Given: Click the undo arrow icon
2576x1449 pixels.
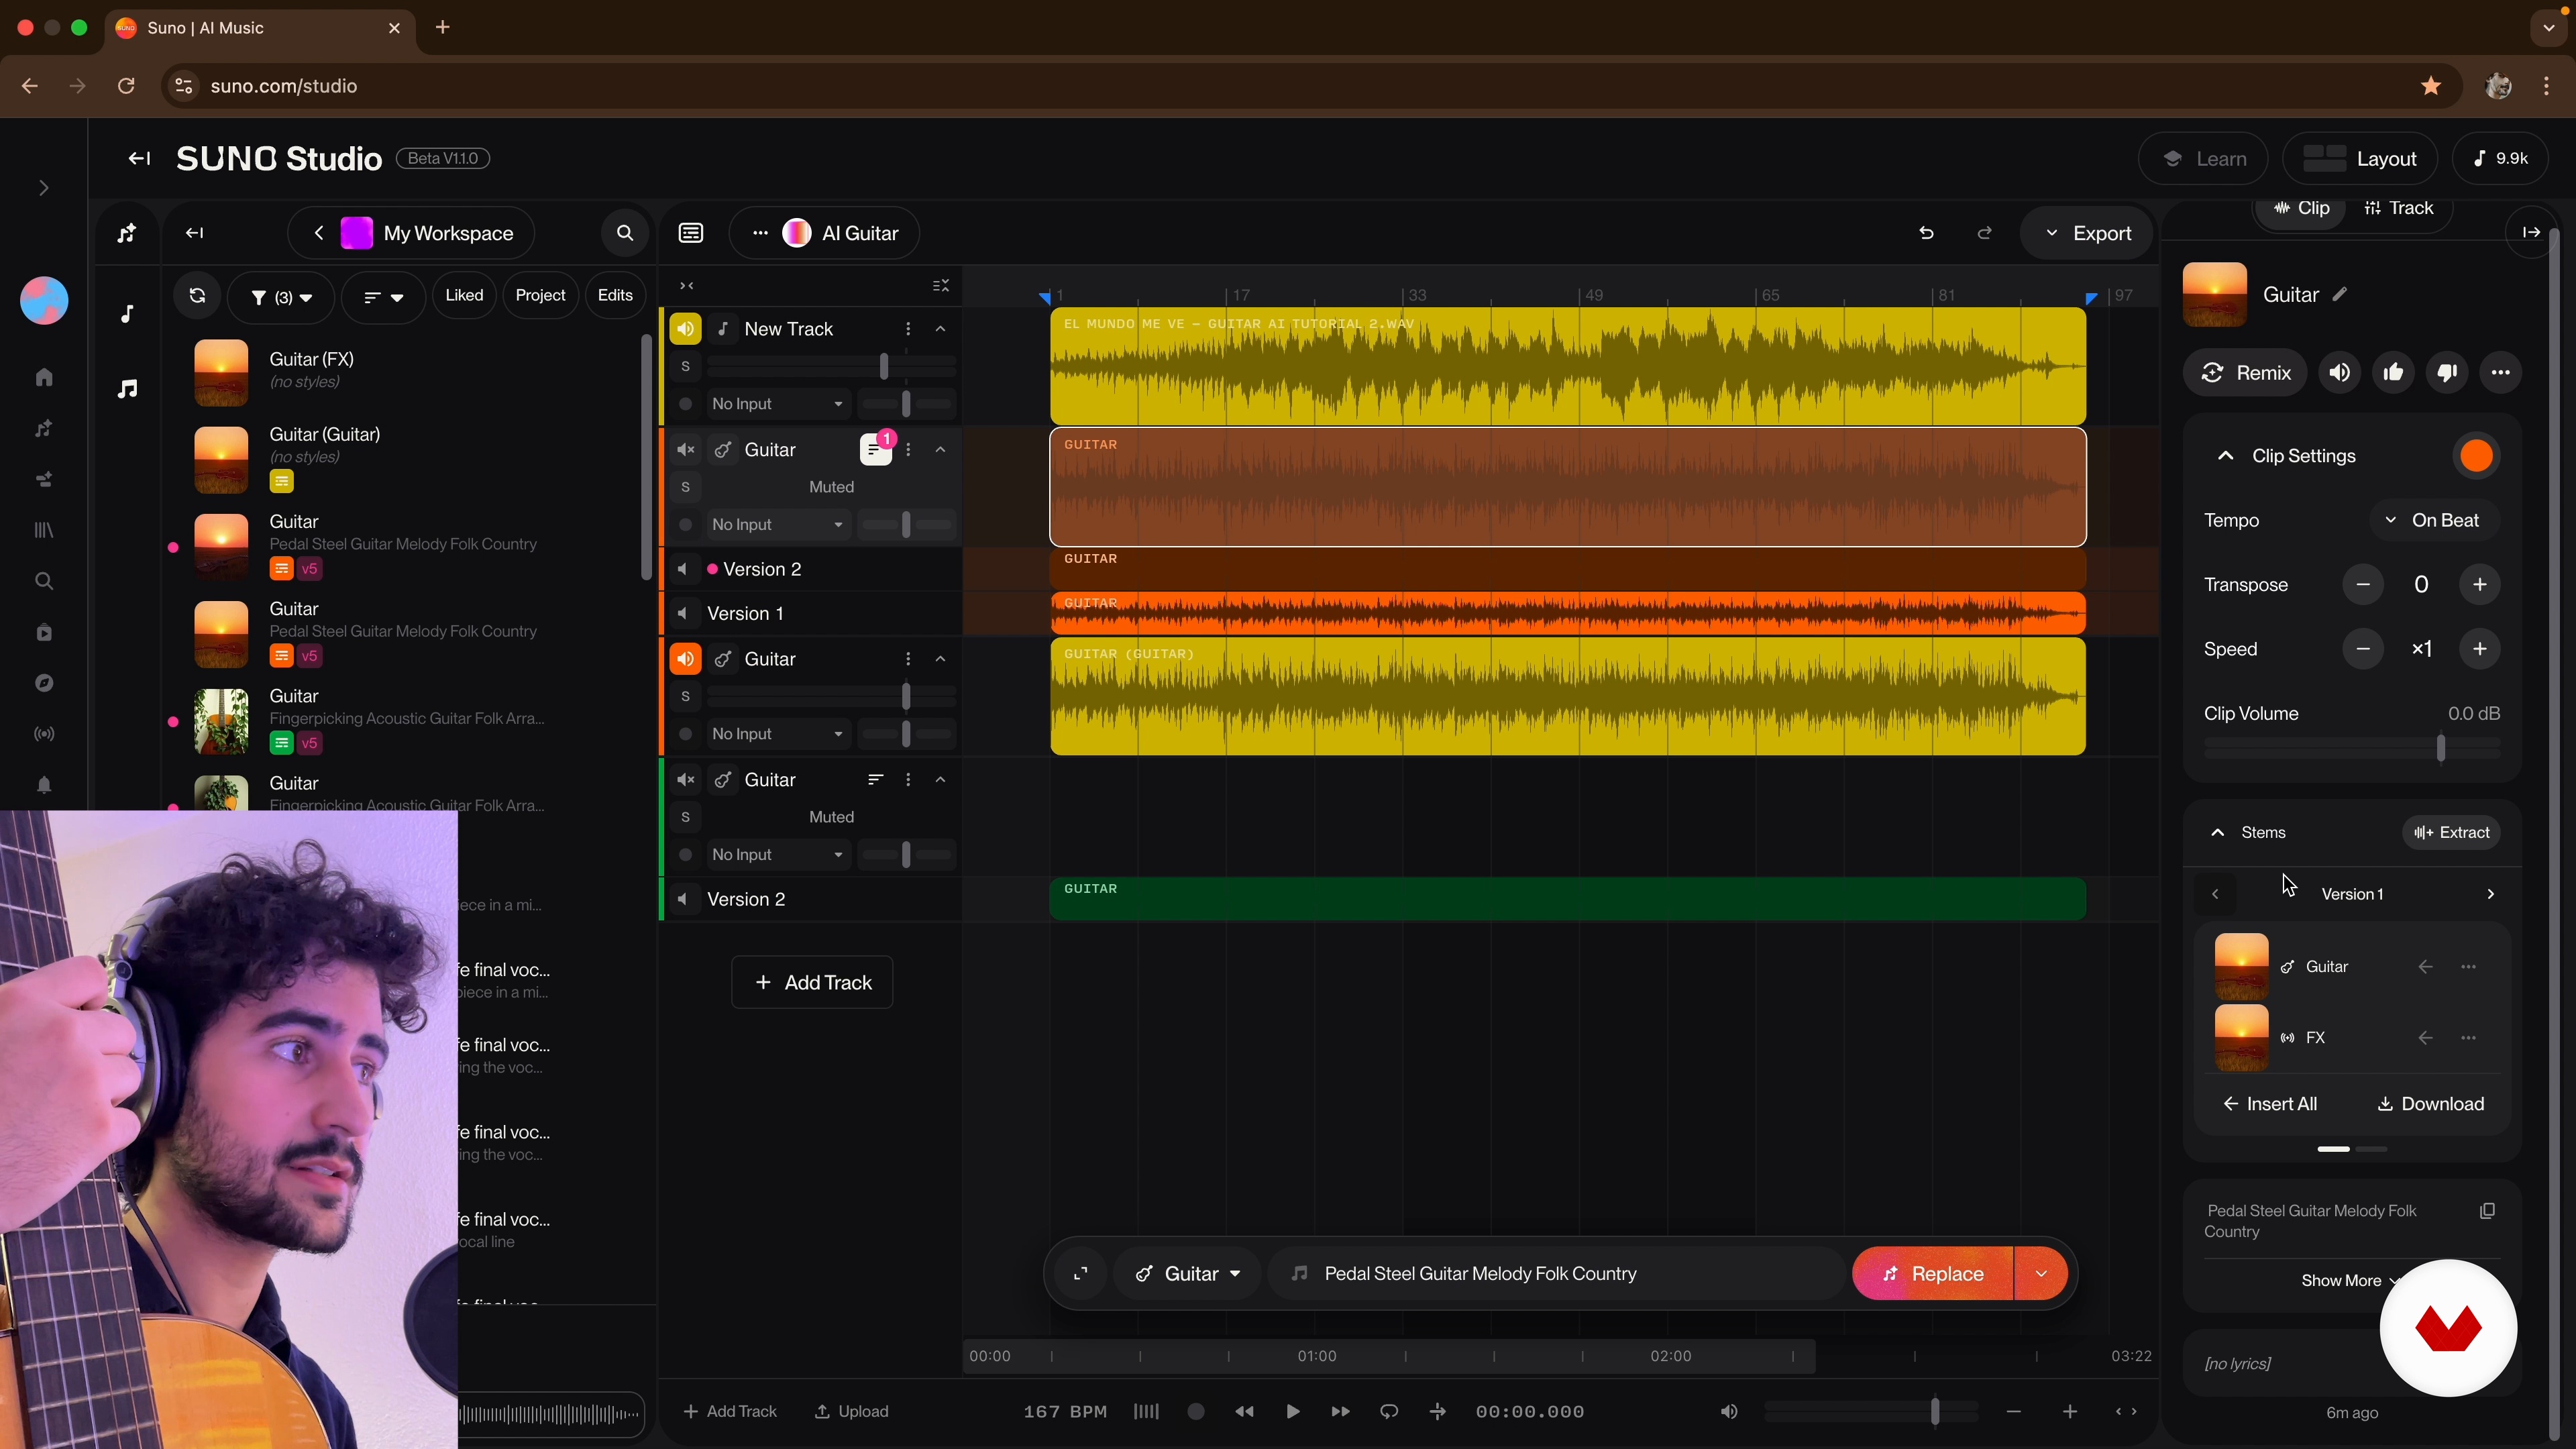Looking at the screenshot, I should tap(1926, 233).
